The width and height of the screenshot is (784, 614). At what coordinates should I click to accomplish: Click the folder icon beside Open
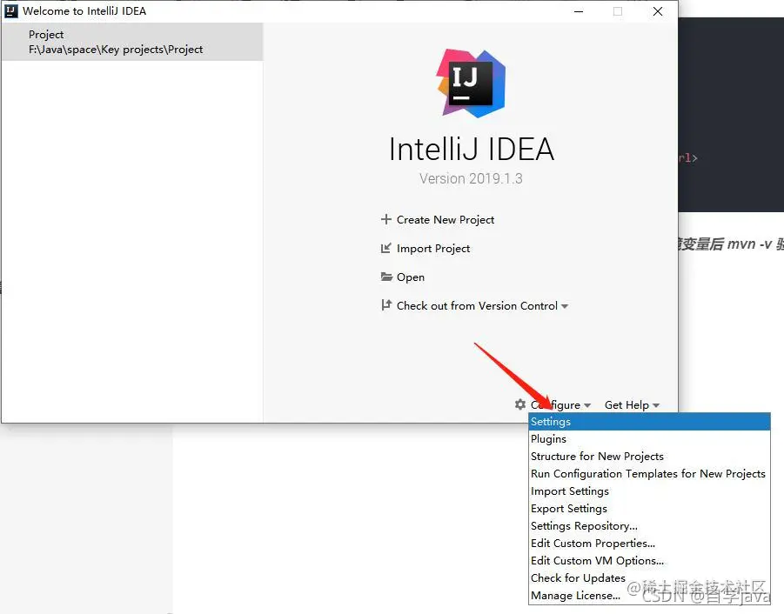[x=386, y=277]
